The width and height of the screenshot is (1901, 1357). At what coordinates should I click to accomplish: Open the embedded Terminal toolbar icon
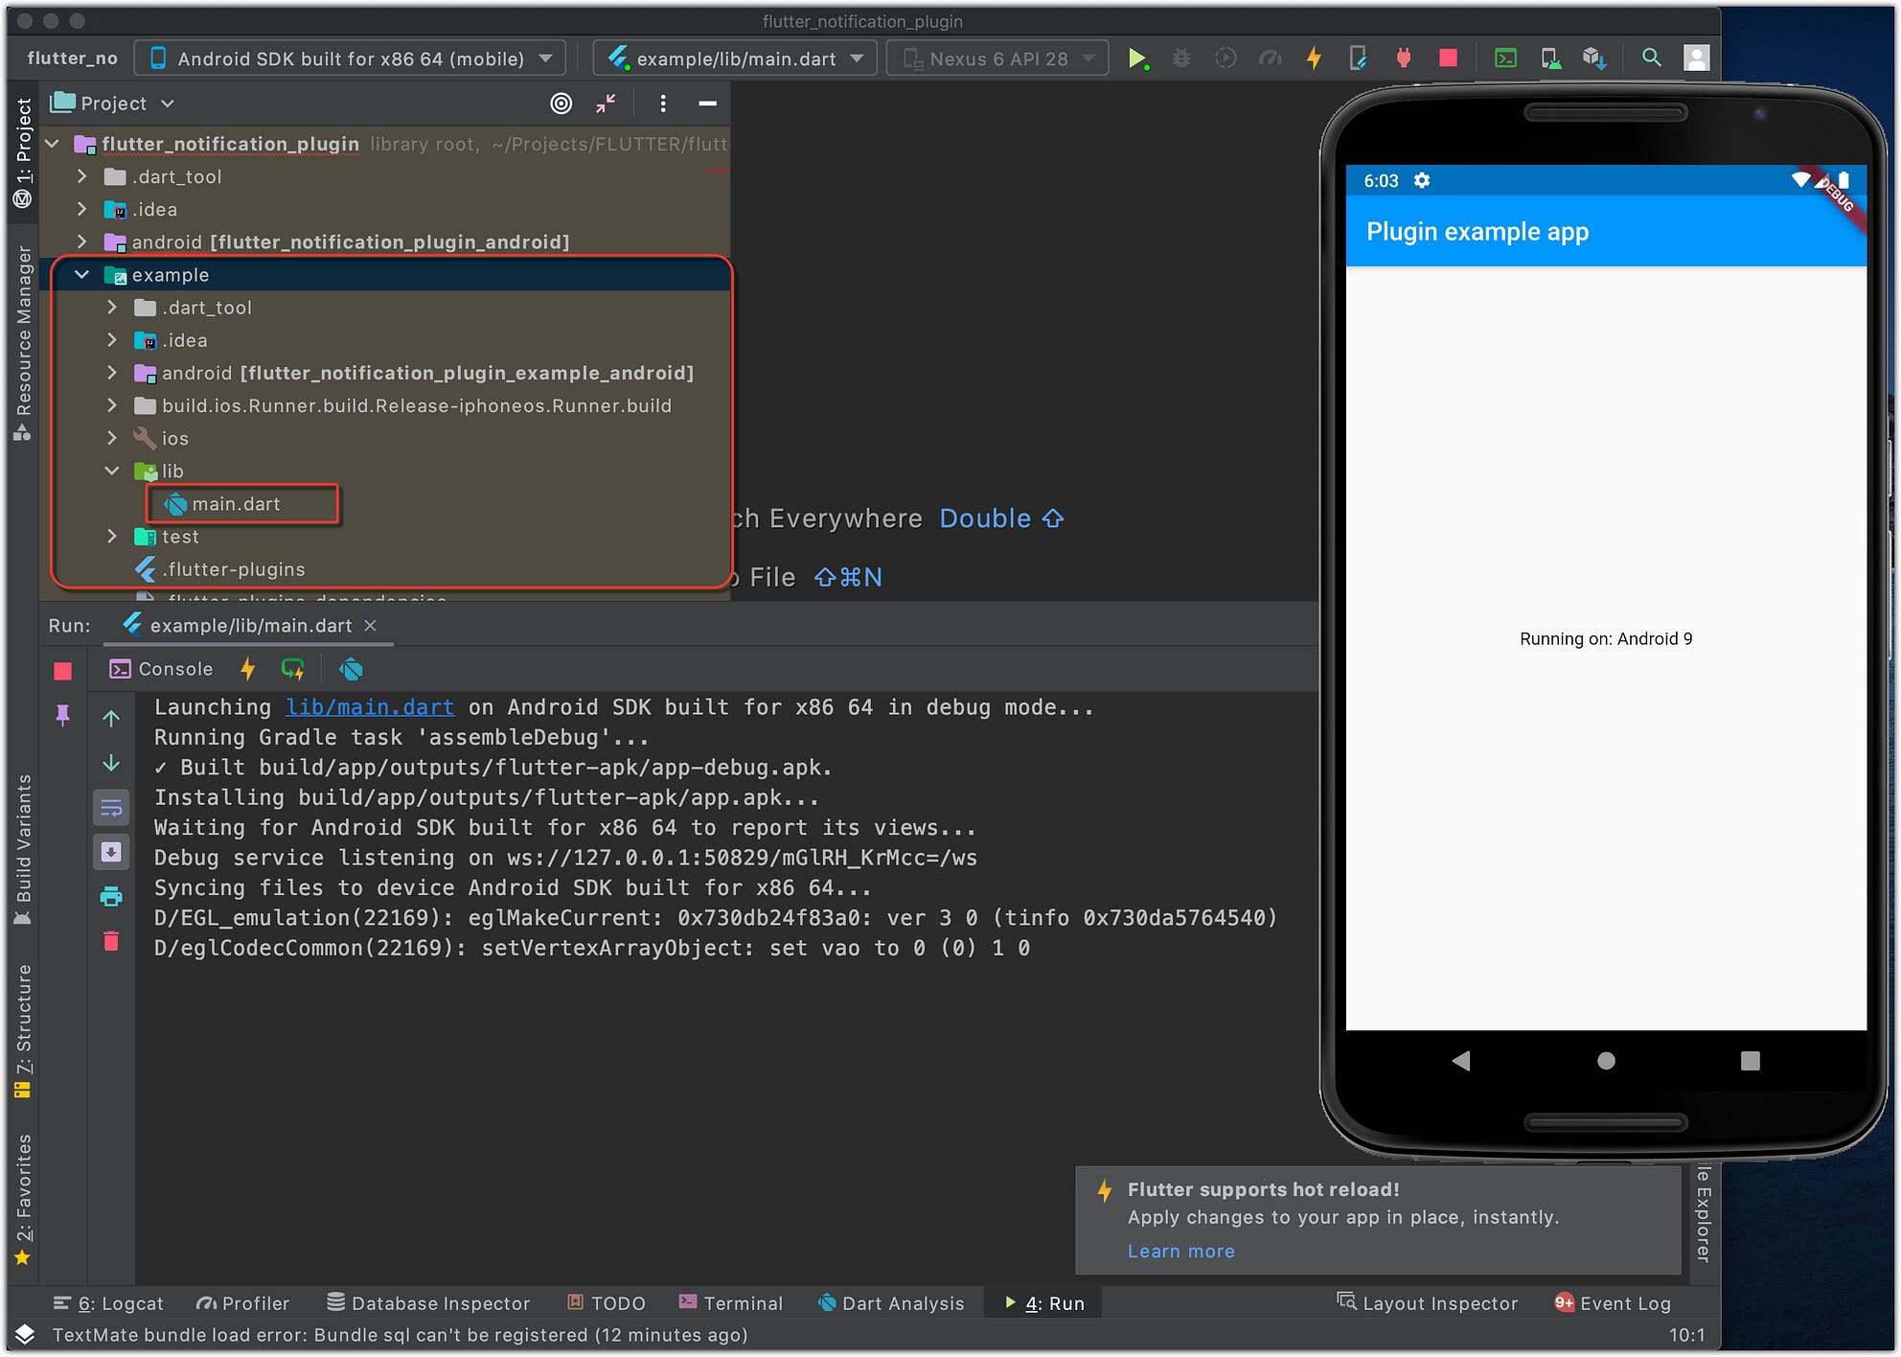click(1505, 57)
